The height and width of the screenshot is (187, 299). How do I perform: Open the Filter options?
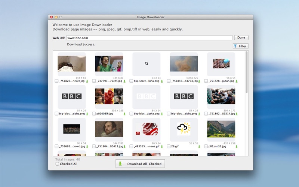240,46
